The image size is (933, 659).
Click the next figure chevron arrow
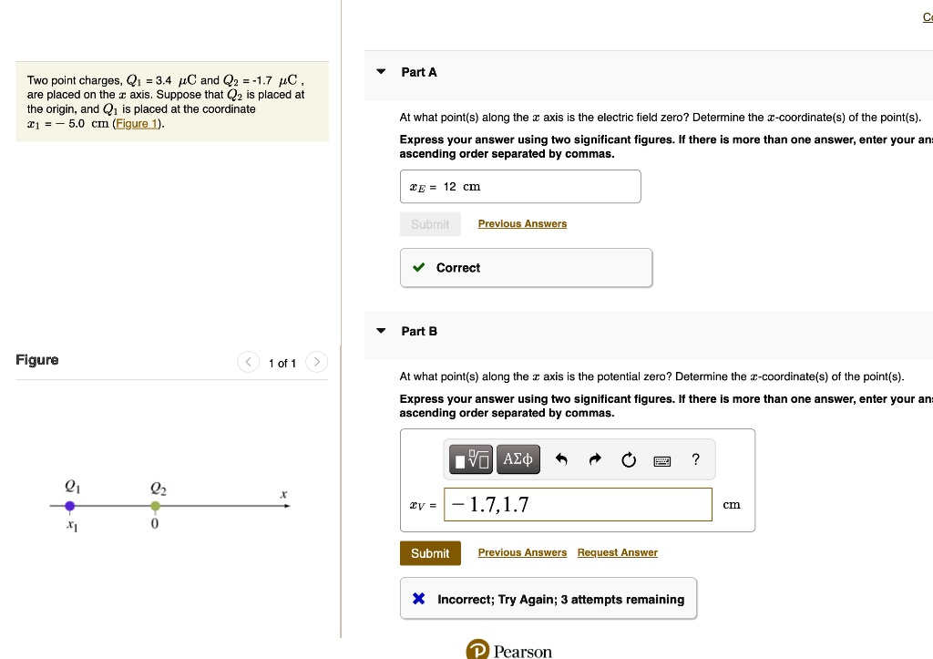(316, 362)
